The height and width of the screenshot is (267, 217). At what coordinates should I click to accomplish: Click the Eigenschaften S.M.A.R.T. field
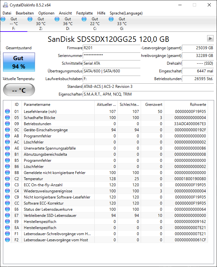148,94
